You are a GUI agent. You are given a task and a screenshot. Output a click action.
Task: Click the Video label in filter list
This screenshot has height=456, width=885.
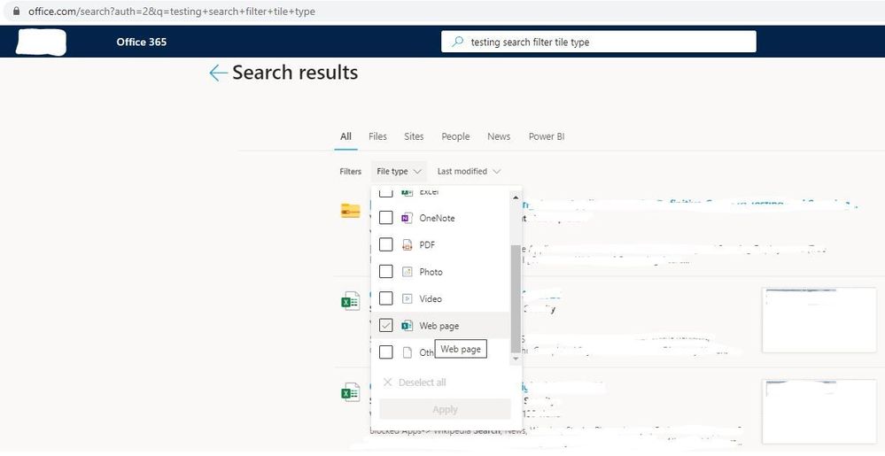[x=431, y=298]
